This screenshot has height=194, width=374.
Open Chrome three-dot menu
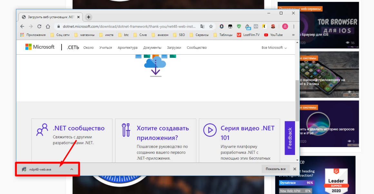[294, 26]
